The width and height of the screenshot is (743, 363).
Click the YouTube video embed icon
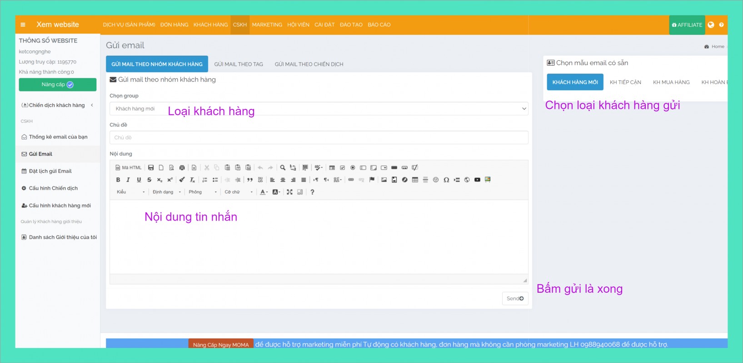tap(477, 180)
